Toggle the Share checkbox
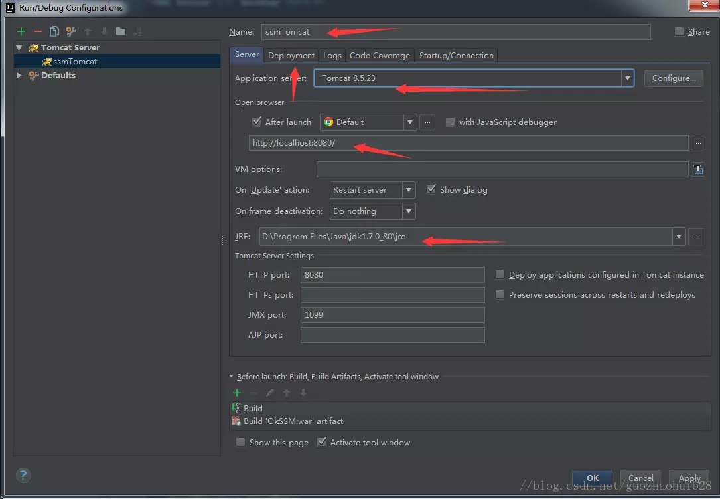 pyautogui.click(x=679, y=31)
